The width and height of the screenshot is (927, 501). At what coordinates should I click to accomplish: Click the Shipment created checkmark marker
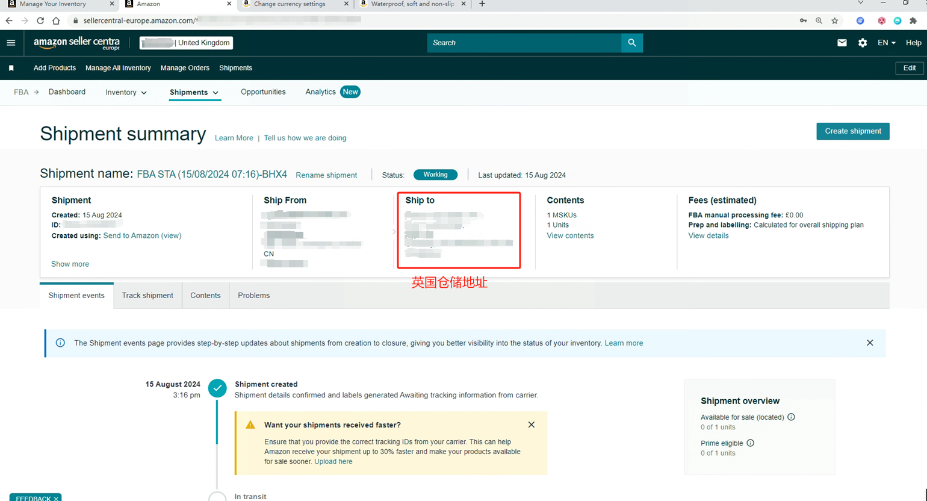click(x=217, y=388)
